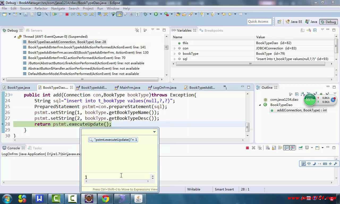Resume program execution in the toolbar
Viewport: 340px width, 204px height.
(x=55, y=14)
